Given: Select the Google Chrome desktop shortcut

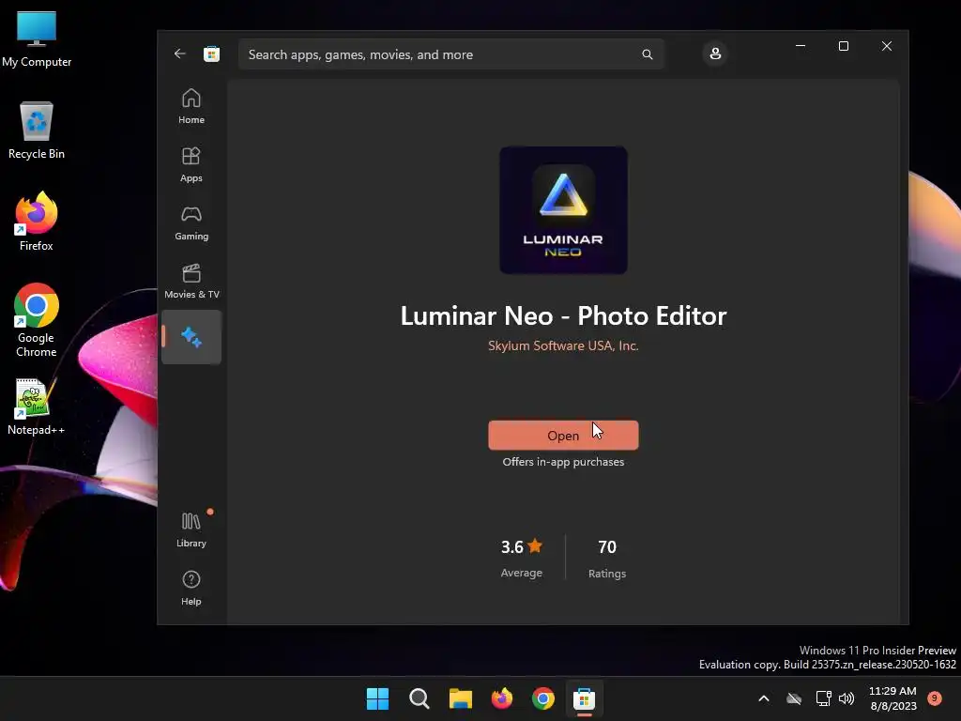Looking at the screenshot, I should pos(37,320).
